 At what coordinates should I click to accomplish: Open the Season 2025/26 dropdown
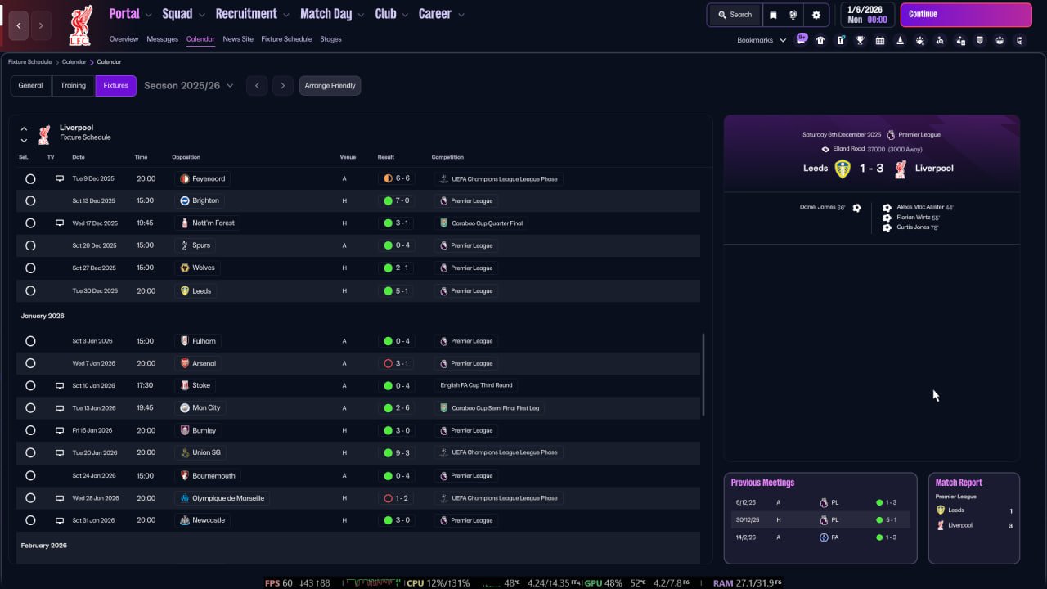click(x=188, y=86)
